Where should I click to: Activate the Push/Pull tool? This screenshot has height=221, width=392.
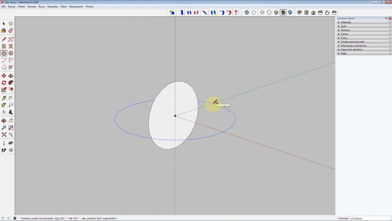click(x=11, y=76)
